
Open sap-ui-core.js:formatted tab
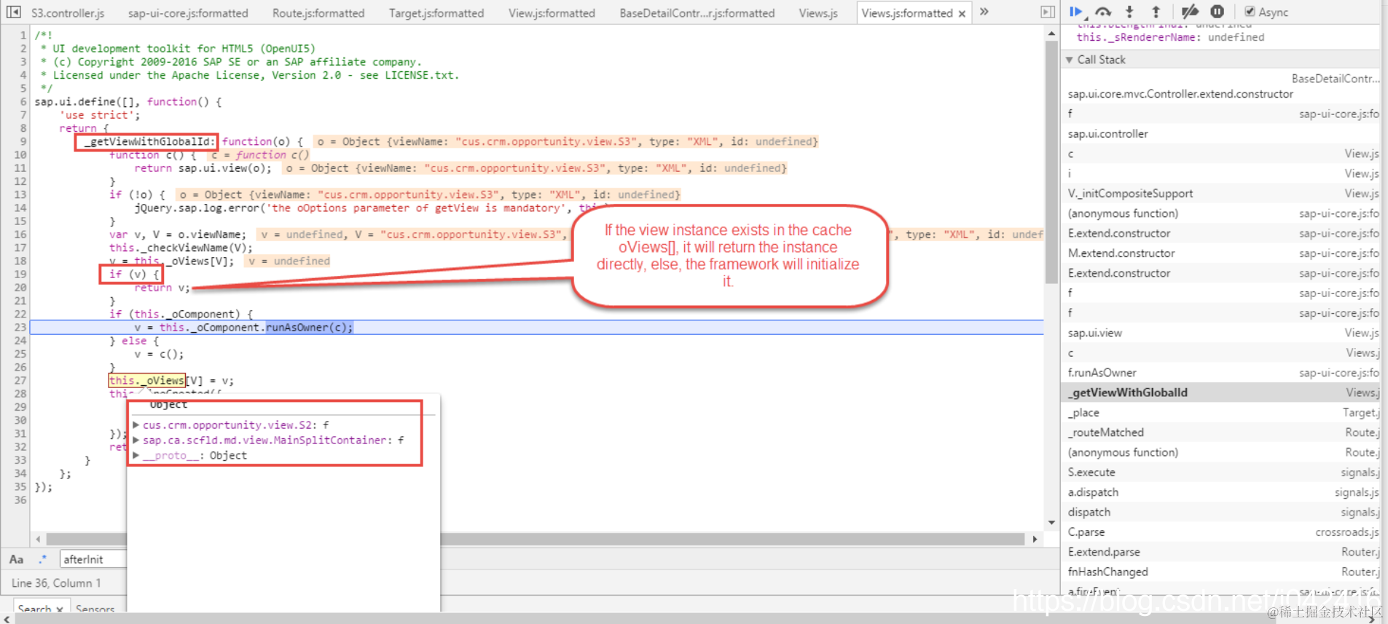(x=188, y=13)
